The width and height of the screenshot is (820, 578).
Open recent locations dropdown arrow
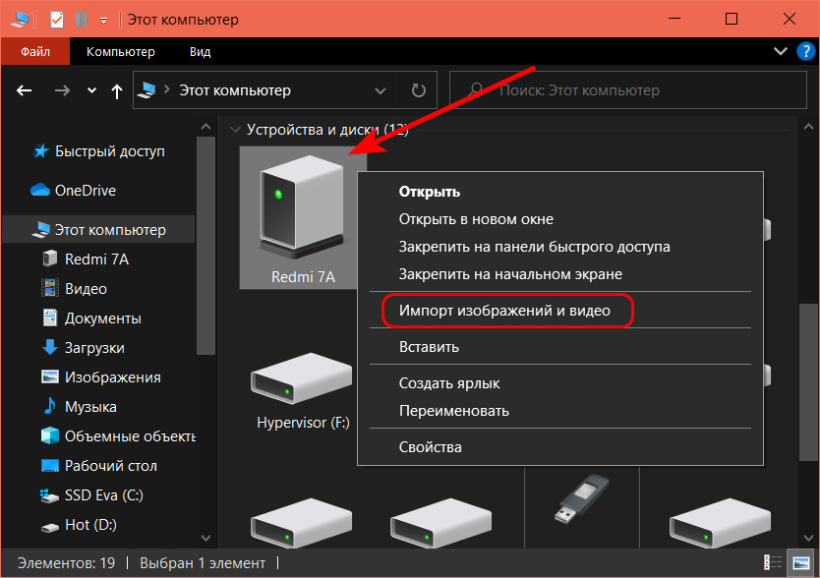[91, 90]
